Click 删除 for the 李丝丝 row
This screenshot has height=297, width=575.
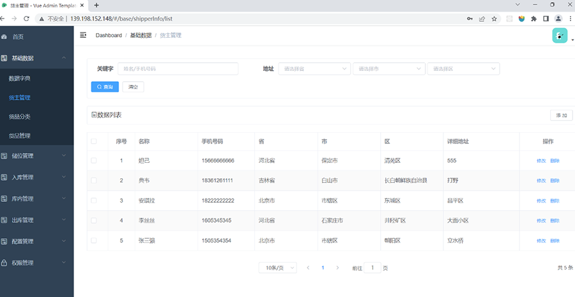tap(555, 220)
